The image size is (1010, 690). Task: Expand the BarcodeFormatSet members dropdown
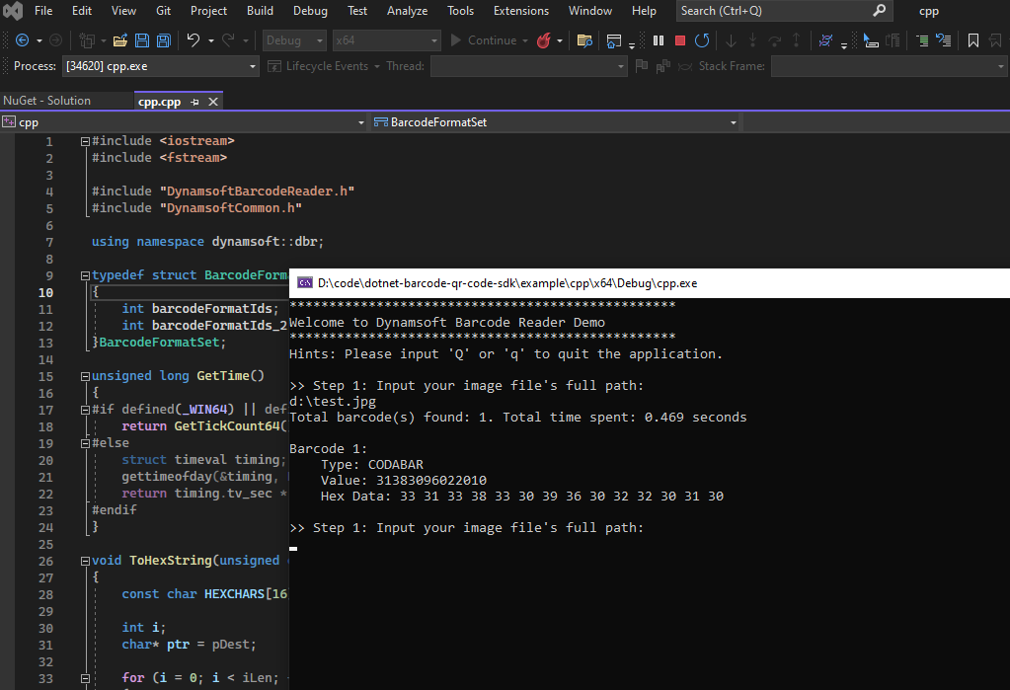tap(734, 122)
